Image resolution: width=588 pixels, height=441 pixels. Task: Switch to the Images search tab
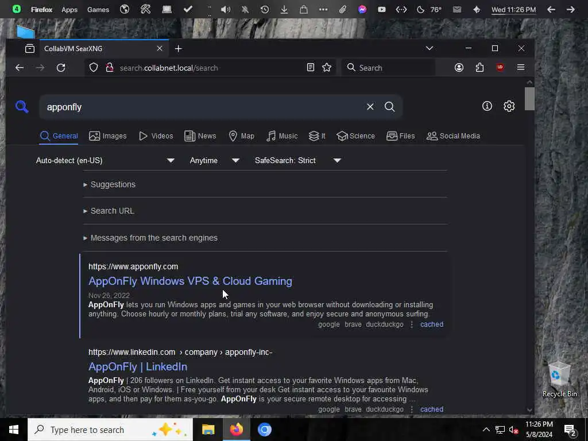107,136
